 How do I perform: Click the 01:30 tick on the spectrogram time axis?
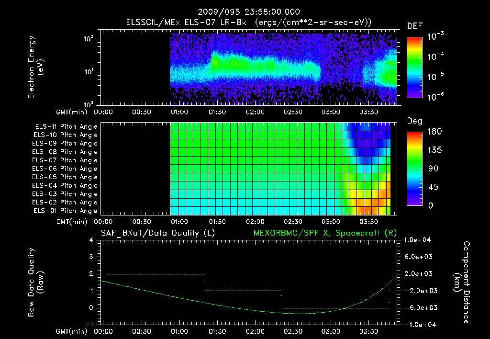coord(217,112)
